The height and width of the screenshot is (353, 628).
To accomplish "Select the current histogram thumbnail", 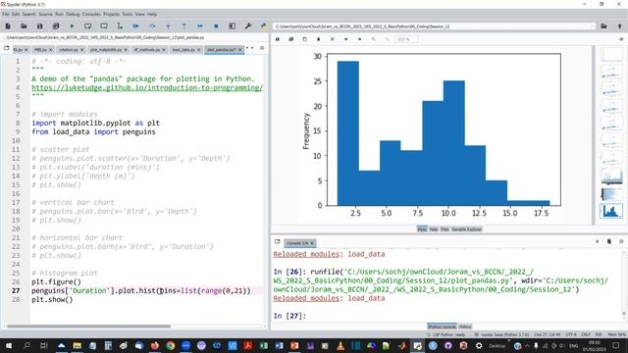I will click(610, 211).
